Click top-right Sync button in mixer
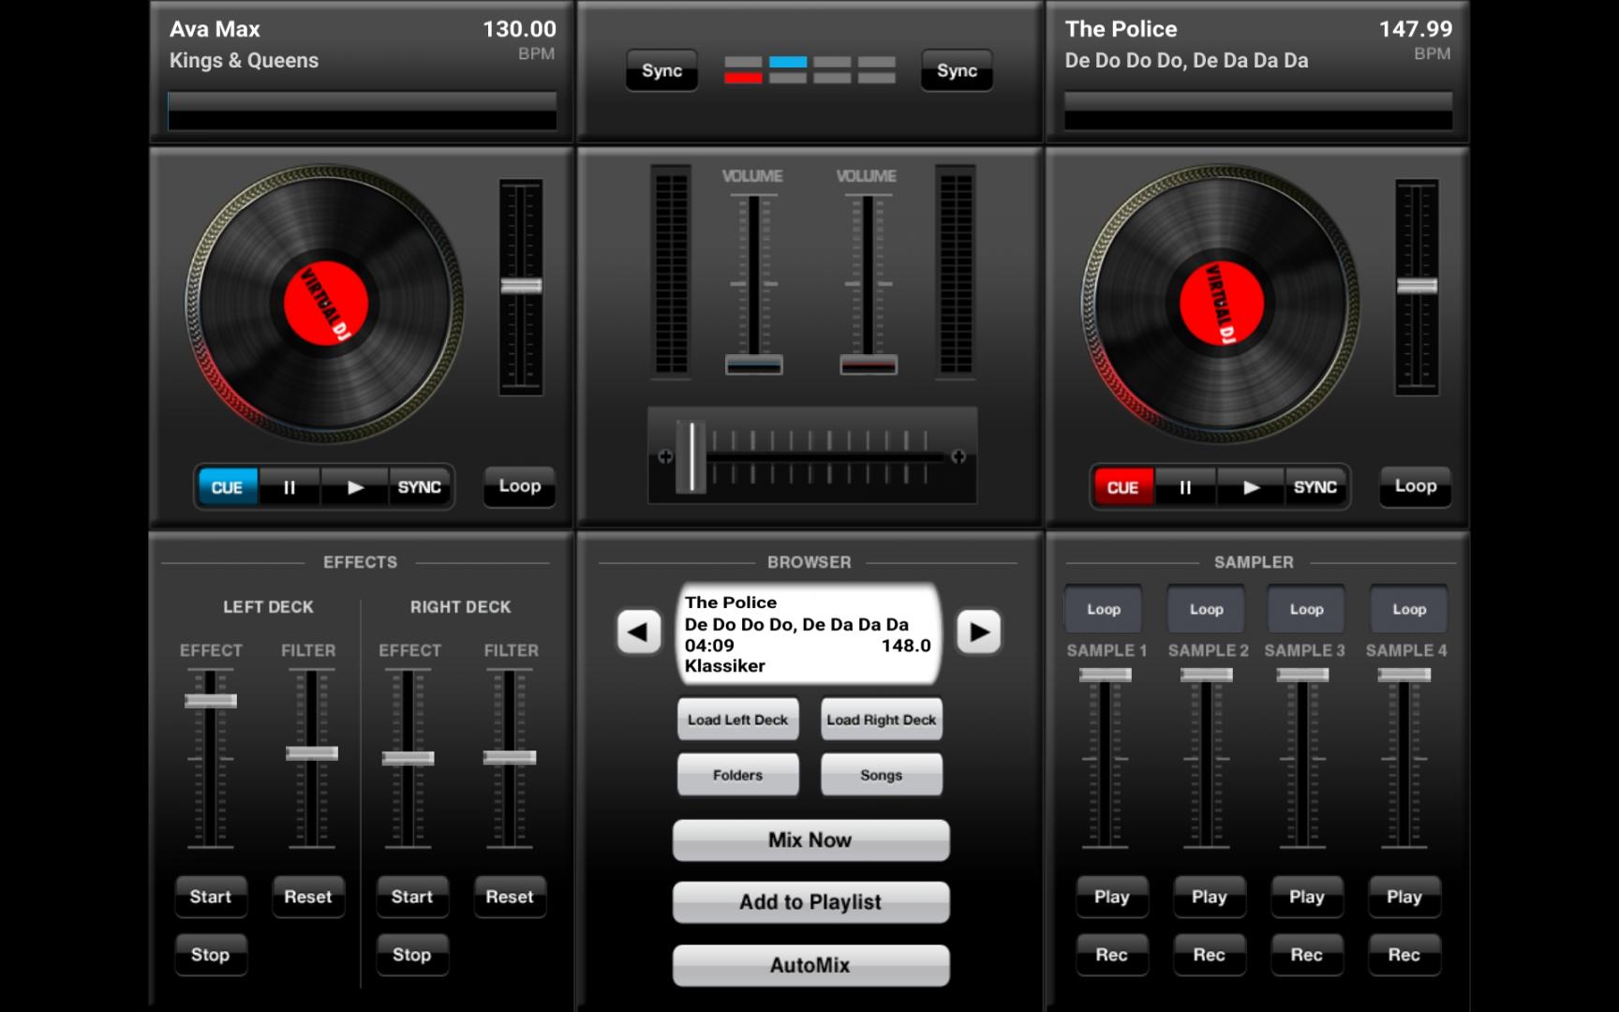 958,70
